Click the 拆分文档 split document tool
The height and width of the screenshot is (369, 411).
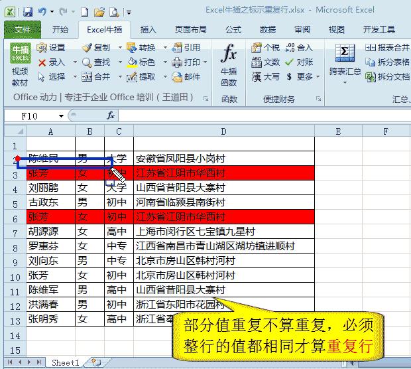coord(387,77)
